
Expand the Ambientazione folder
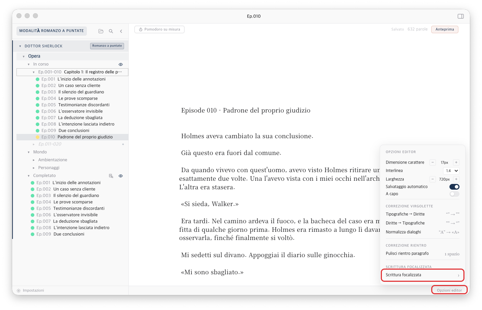tap(34, 160)
